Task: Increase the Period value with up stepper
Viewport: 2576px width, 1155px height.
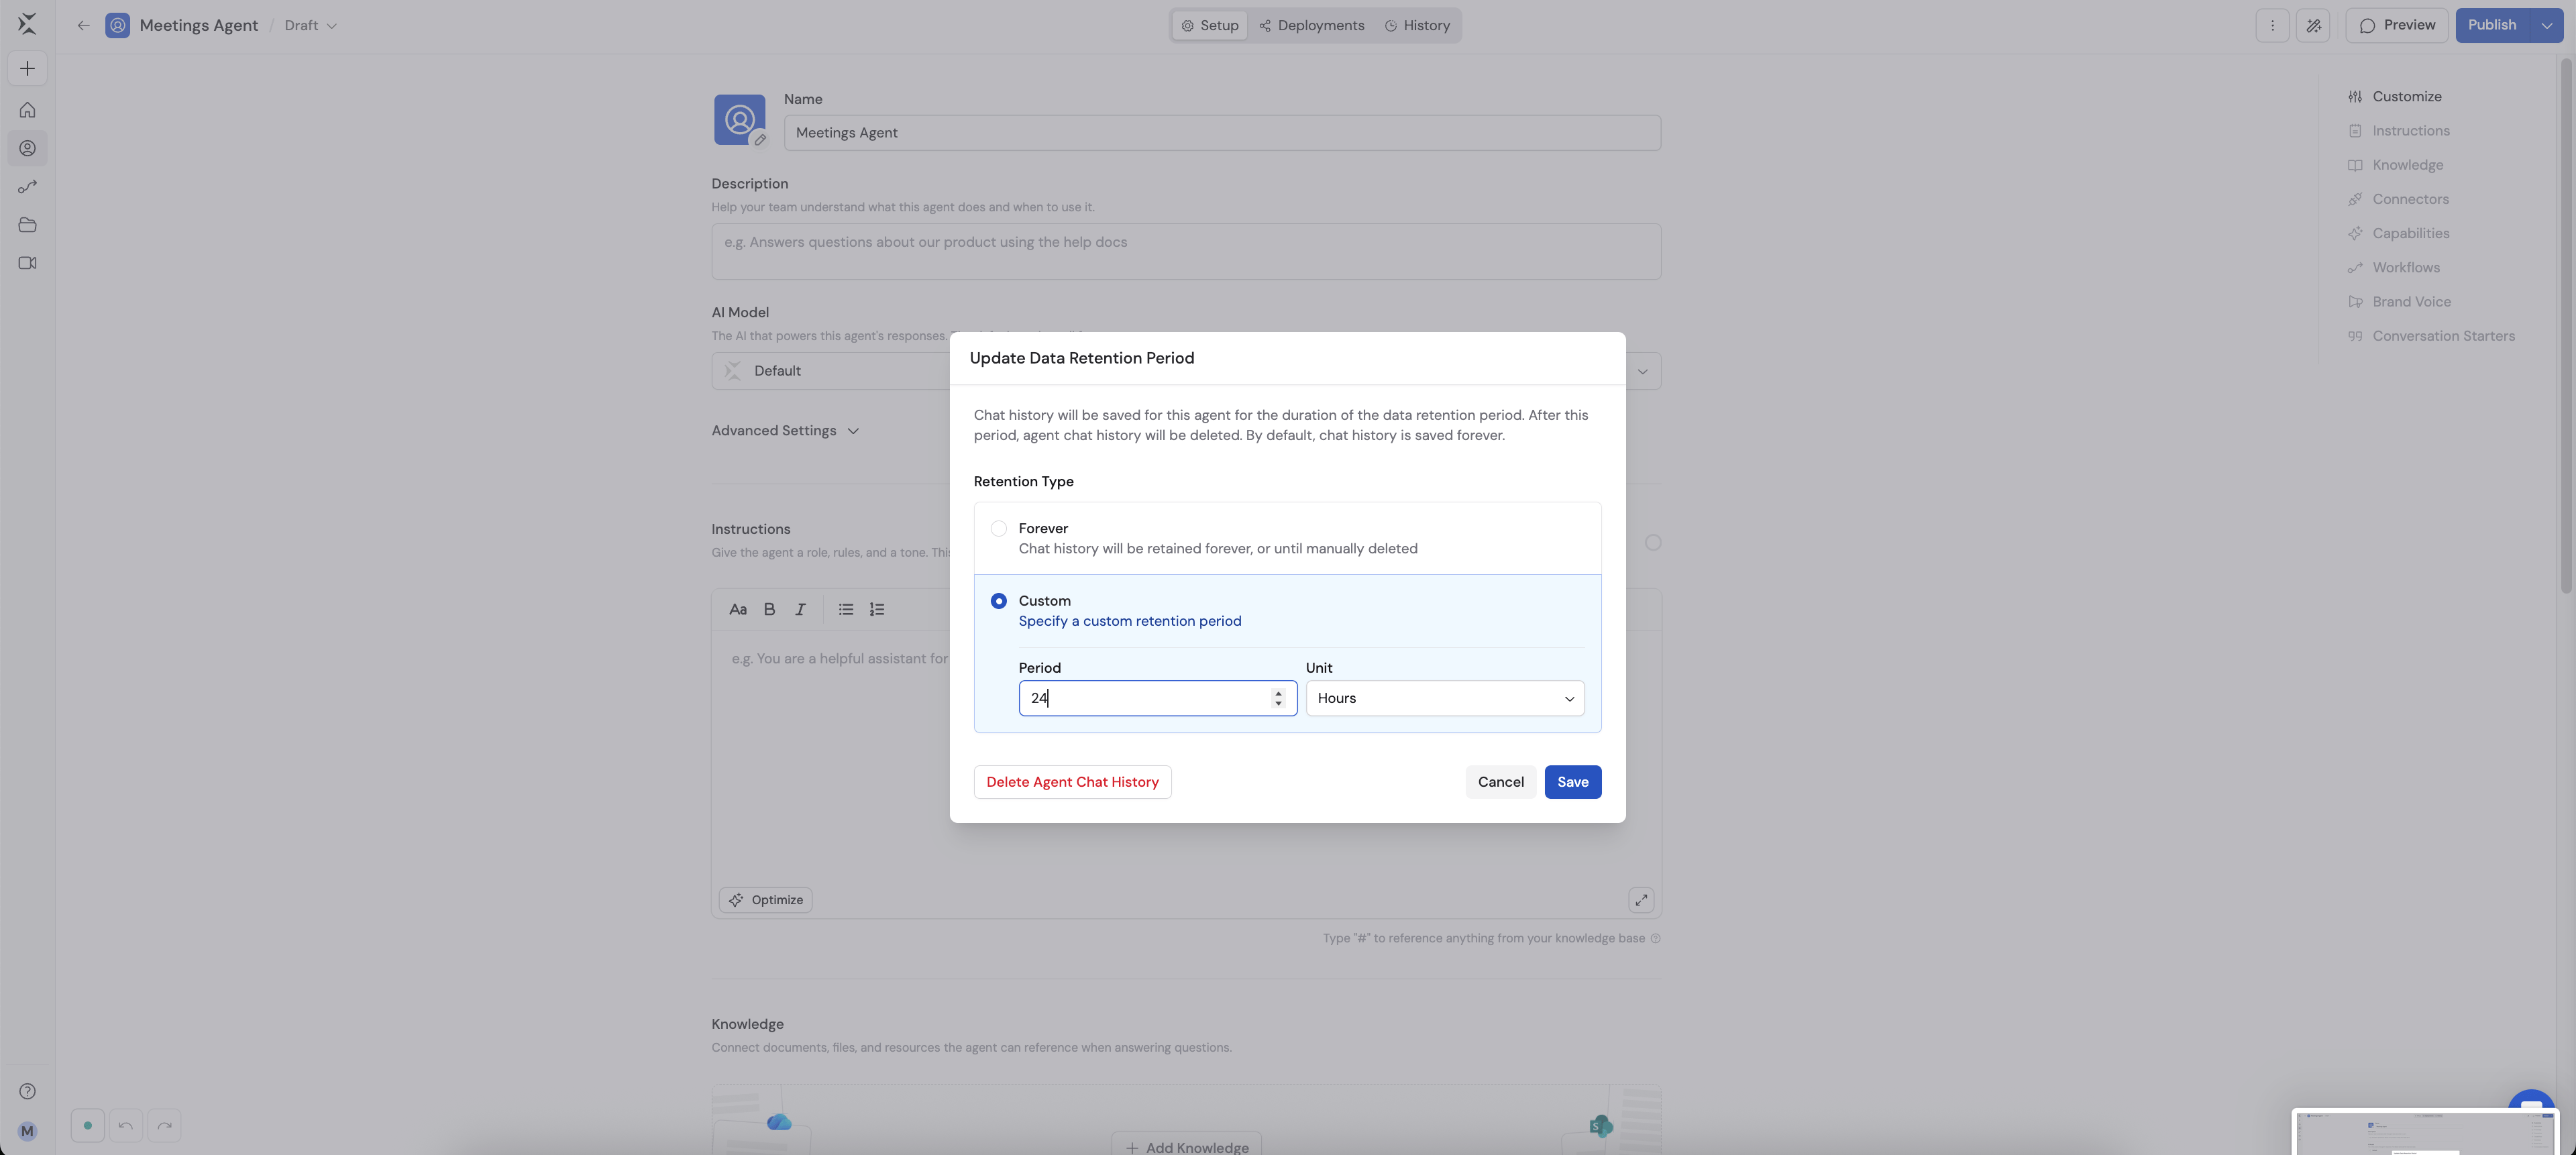Action: [1278, 693]
